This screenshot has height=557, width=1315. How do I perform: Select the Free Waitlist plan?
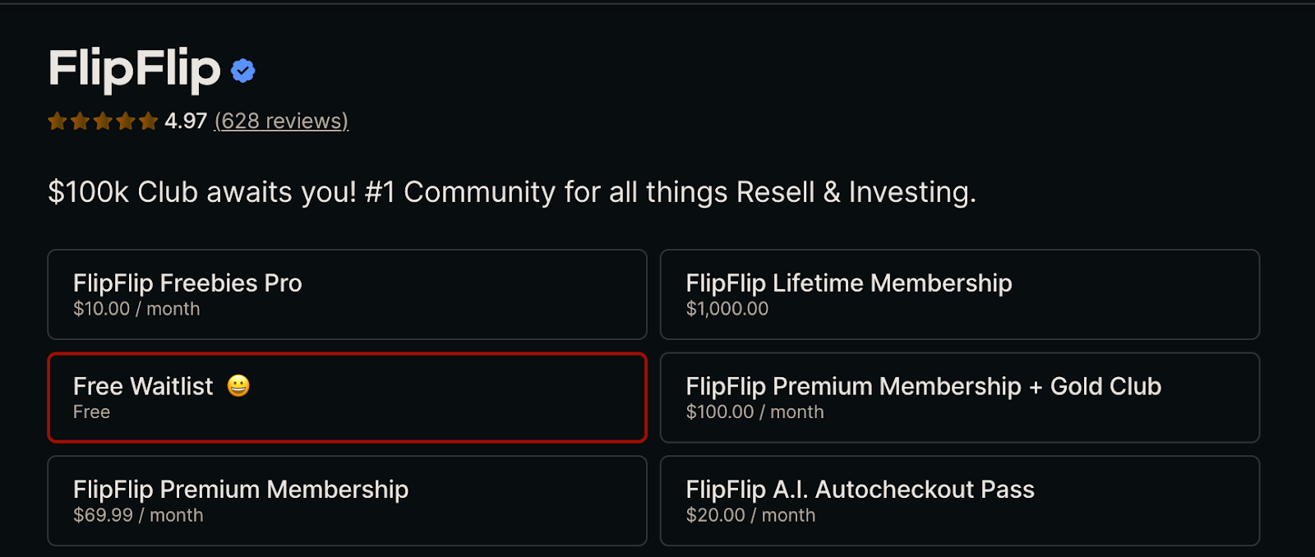pyautogui.click(x=347, y=398)
